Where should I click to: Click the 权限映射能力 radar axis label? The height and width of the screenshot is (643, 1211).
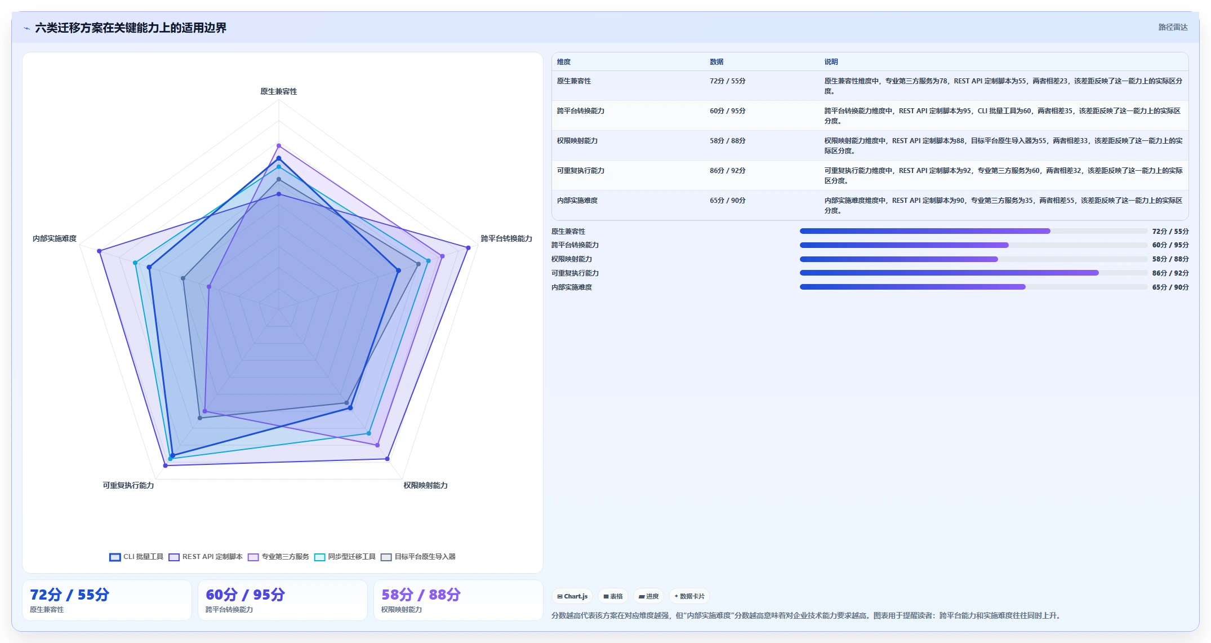pyautogui.click(x=426, y=485)
